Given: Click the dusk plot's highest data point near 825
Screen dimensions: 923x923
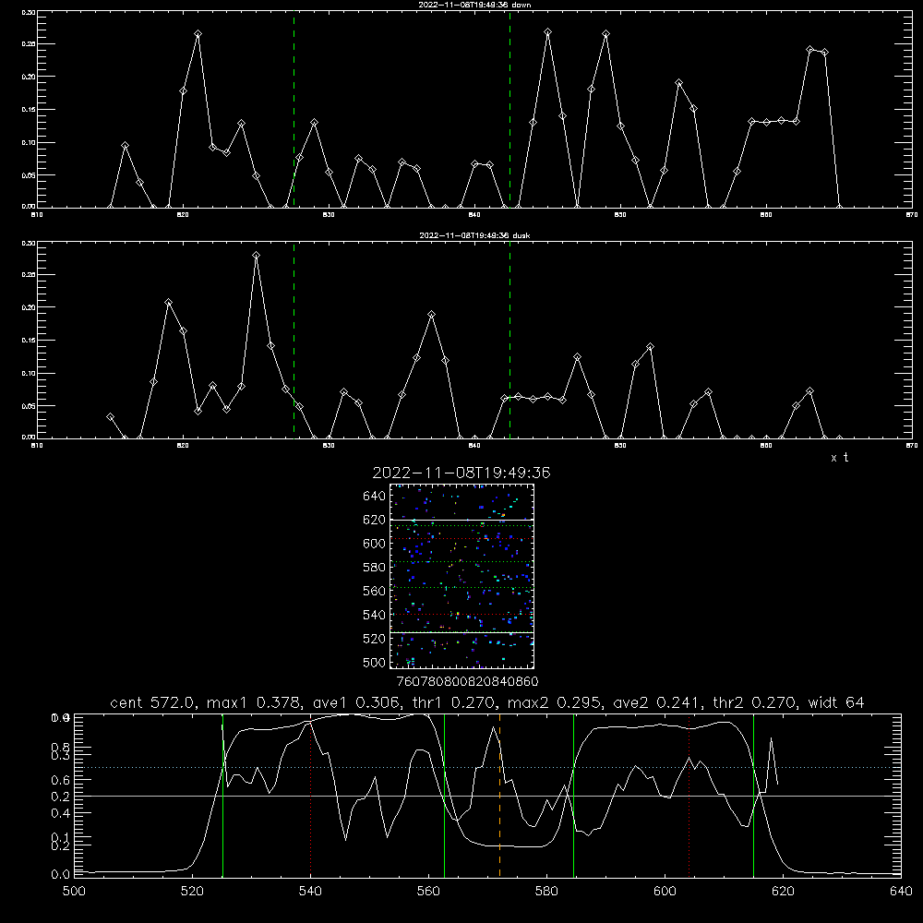Looking at the screenshot, I should (256, 256).
